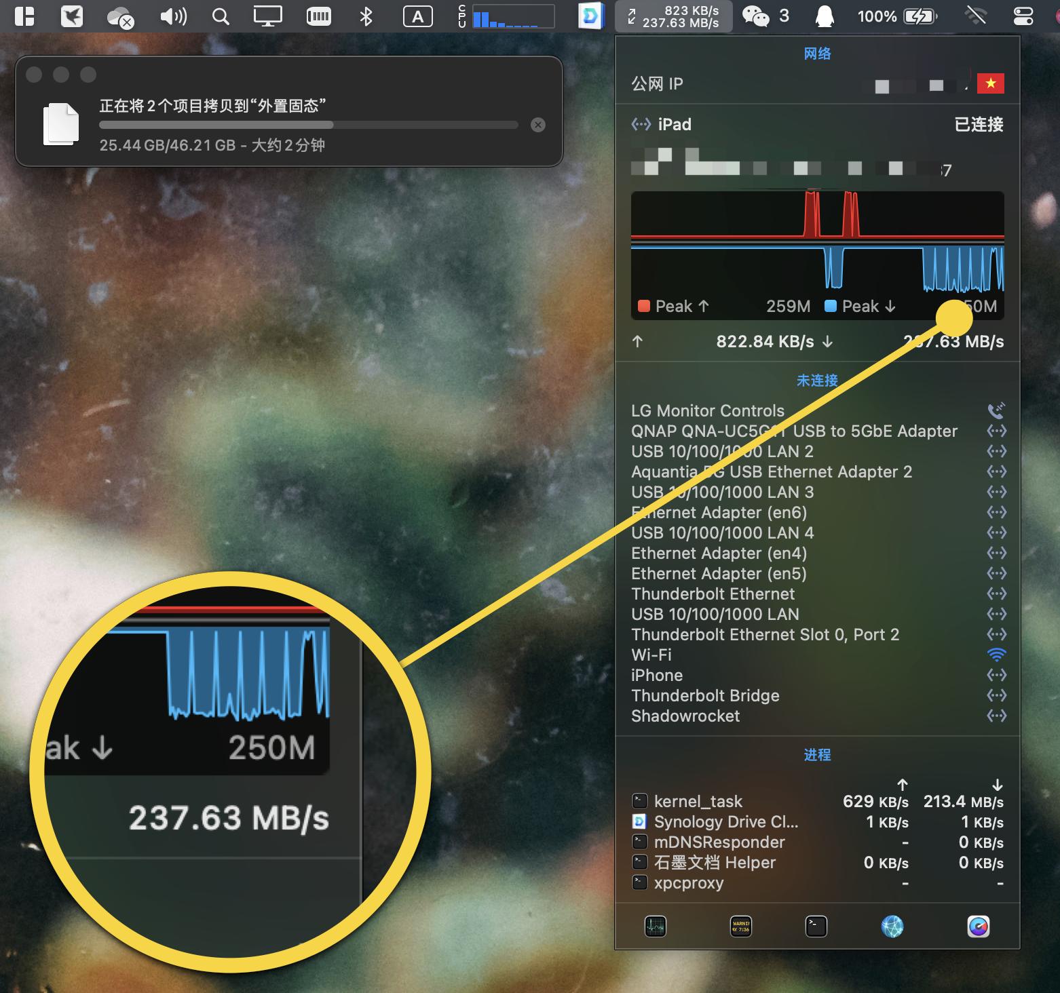Open the Bluetooth menu bar icon

[366, 16]
